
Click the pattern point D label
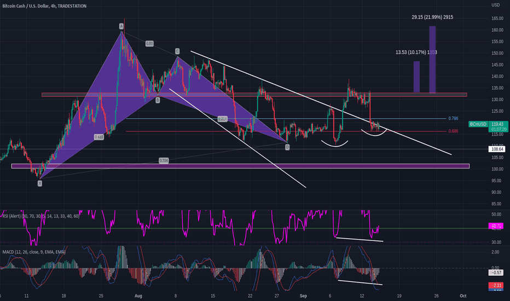287,147
